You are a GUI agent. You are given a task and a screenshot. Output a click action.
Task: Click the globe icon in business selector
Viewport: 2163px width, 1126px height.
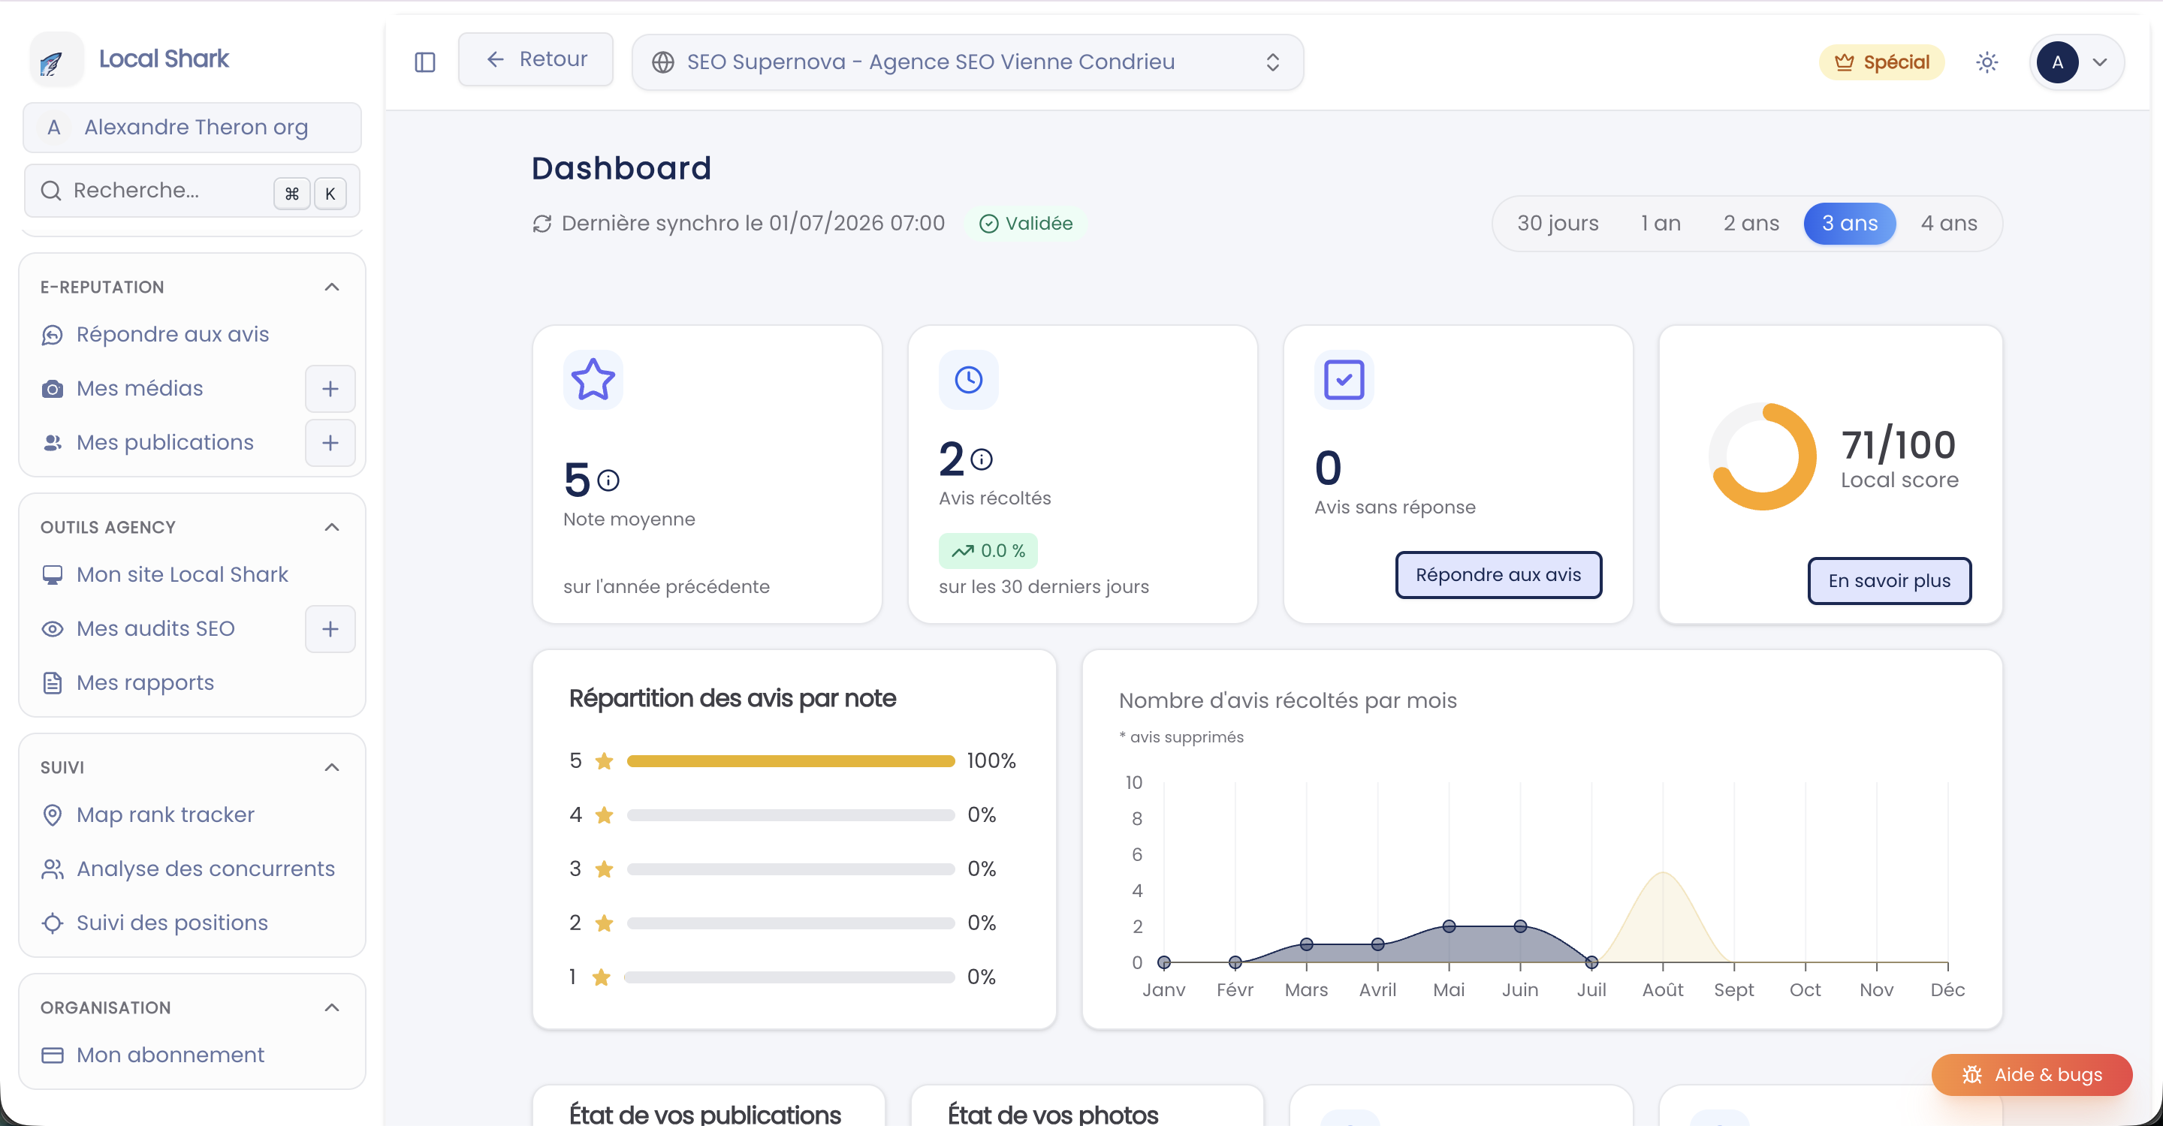[x=662, y=62]
